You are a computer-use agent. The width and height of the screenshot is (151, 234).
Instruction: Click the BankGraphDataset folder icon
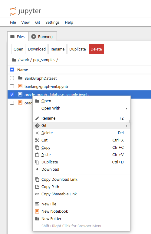tap(20, 78)
